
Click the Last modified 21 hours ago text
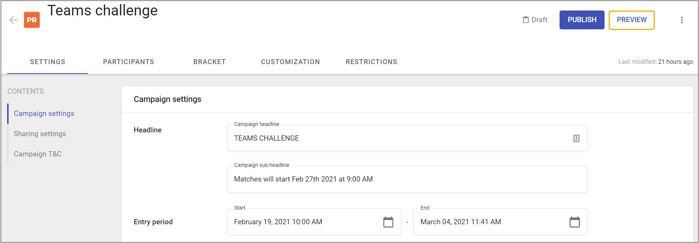[x=656, y=62]
